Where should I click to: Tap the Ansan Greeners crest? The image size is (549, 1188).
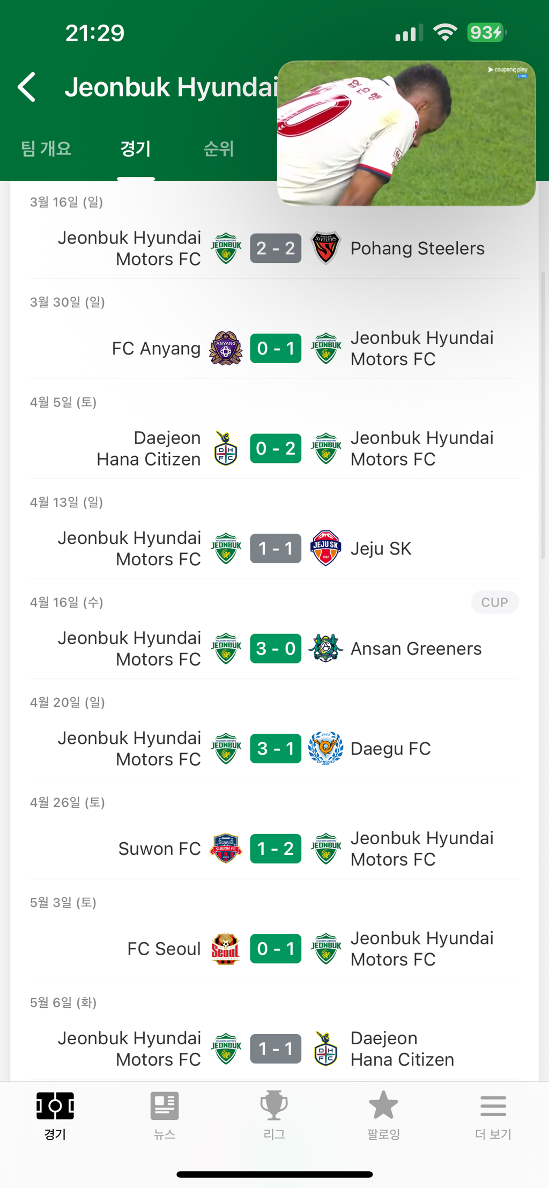point(325,648)
